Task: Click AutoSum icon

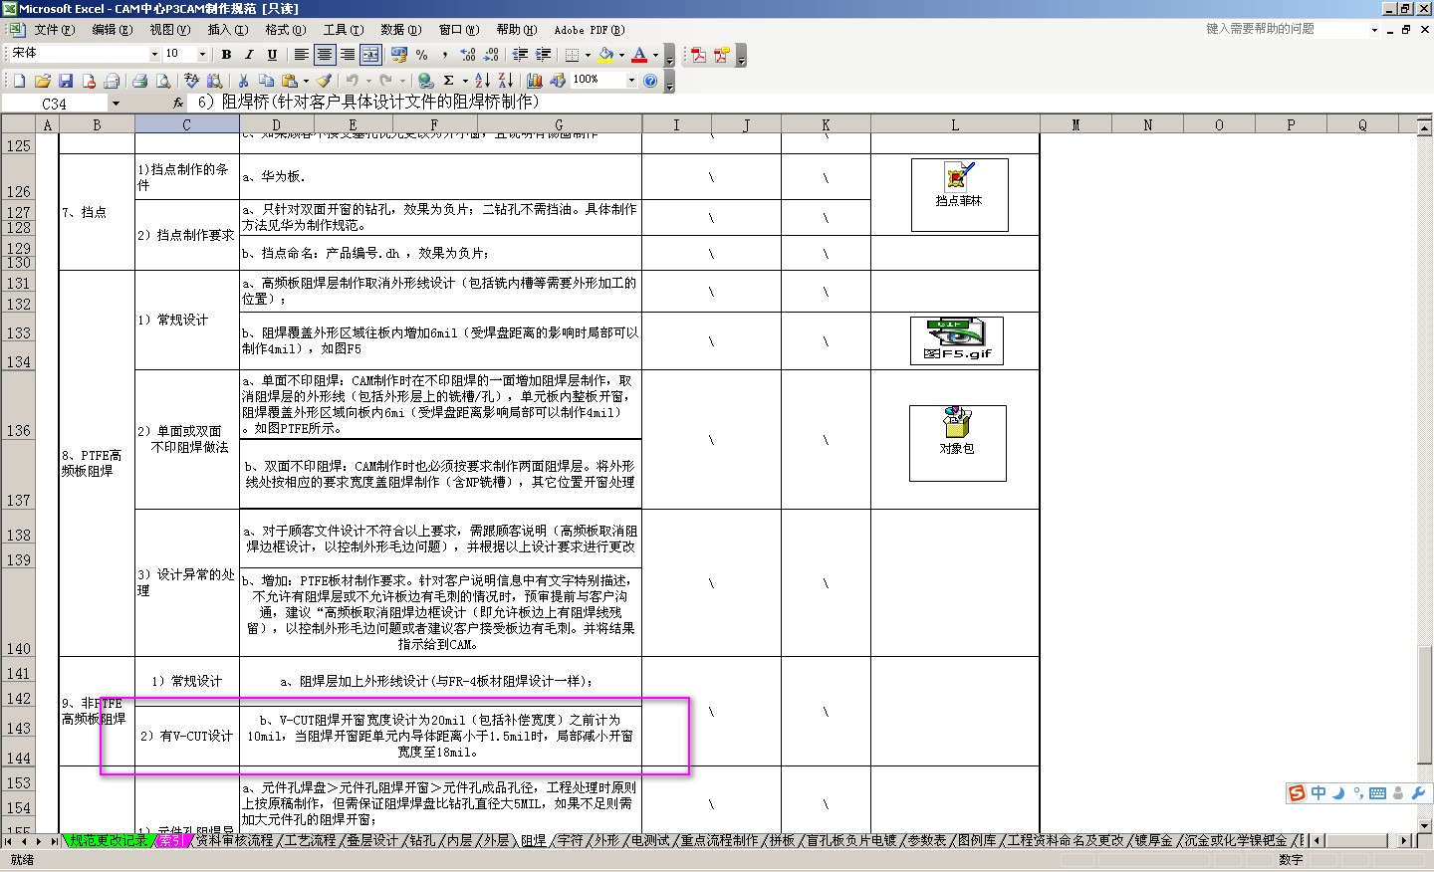Action: [x=448, y=81]
